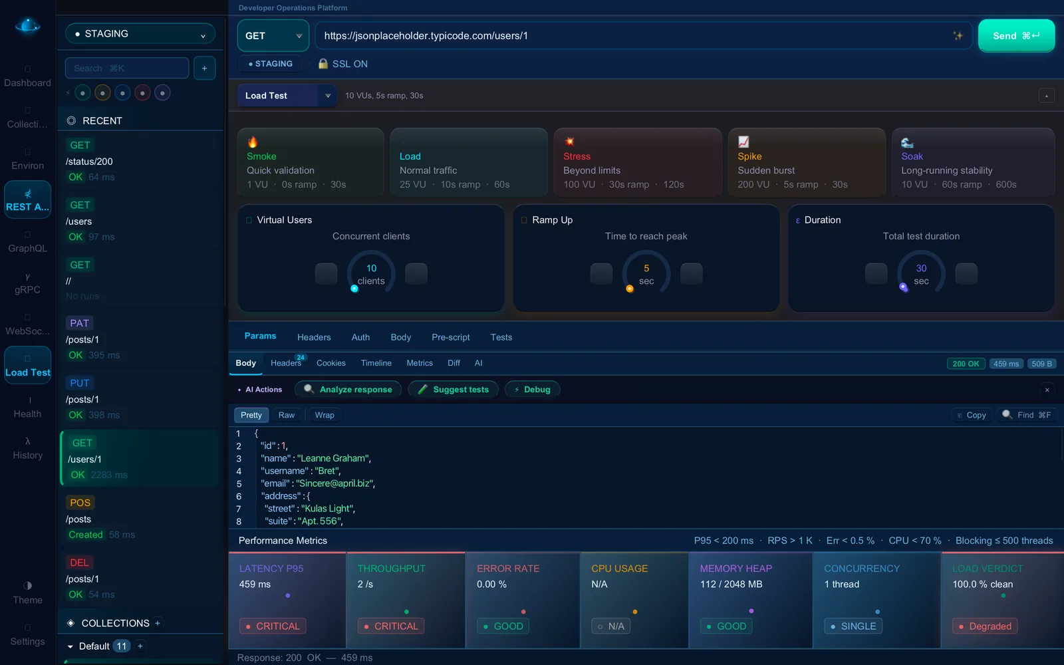Click the Duration dial showing 30 sec

921,274
